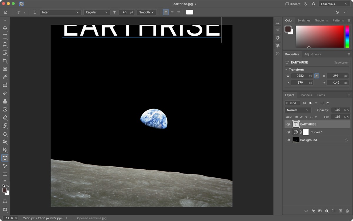Expand the toolbar with double chevron
The height and width of the screenshot is (221, 353).
click(5, 20)
